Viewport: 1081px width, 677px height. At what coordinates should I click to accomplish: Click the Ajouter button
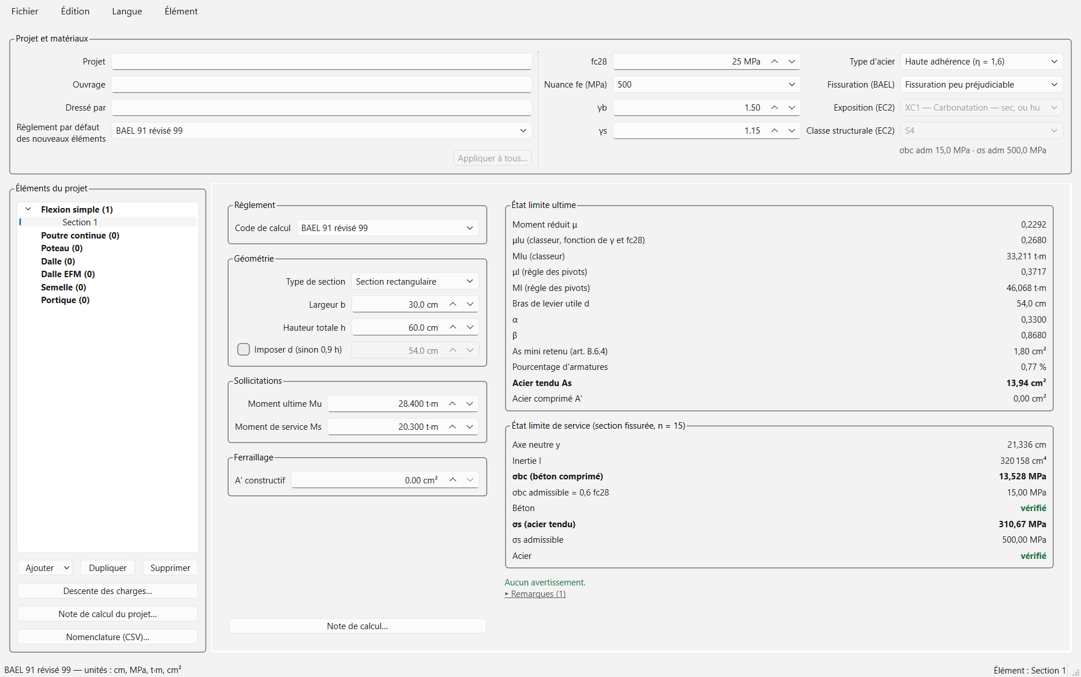point(45,568)
